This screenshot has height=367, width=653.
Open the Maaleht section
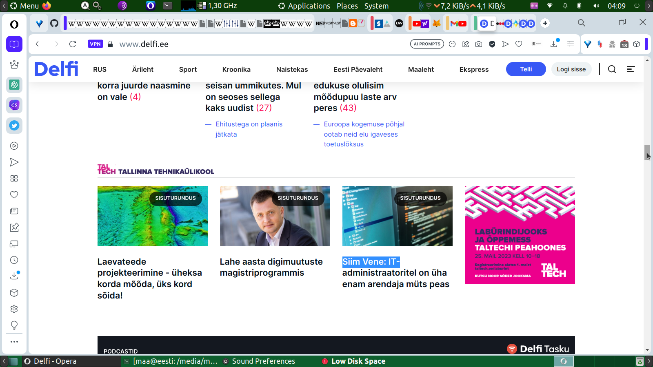coord(421,69)
